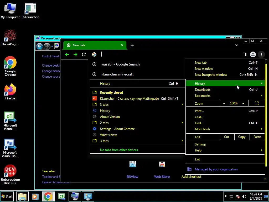The image size is (269, 202).
Task: Click Chrome's back arrow button
Action: [67, 54]
